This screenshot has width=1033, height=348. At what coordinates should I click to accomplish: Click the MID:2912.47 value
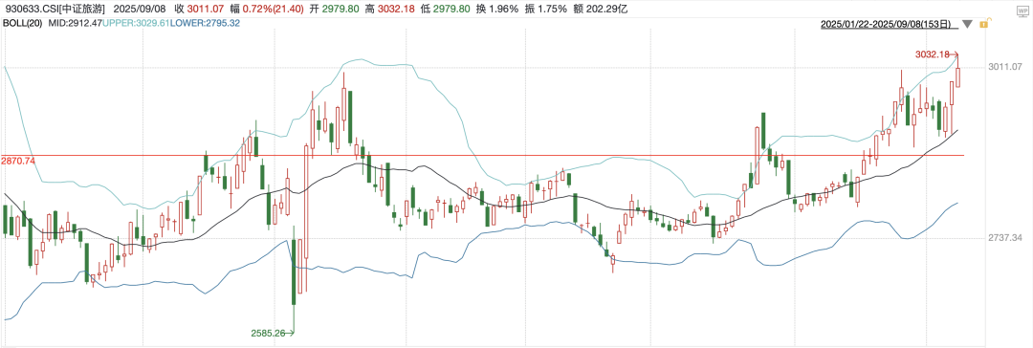click(75, 24)
